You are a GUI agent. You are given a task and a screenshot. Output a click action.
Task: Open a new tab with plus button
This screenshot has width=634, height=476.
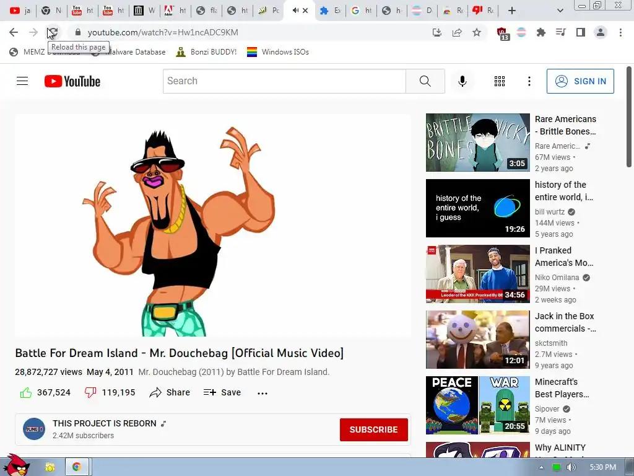pyautogui.click(x=512, y=11)
